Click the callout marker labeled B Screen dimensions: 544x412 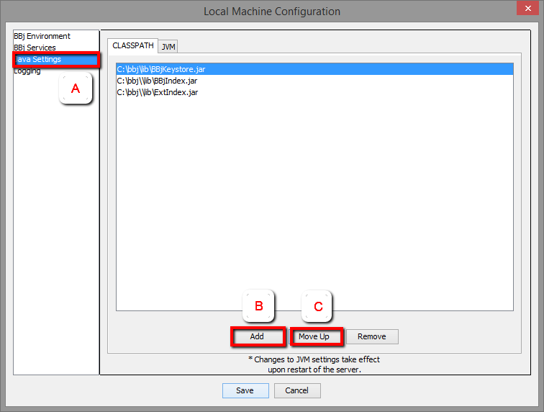[x=259, y=306]
